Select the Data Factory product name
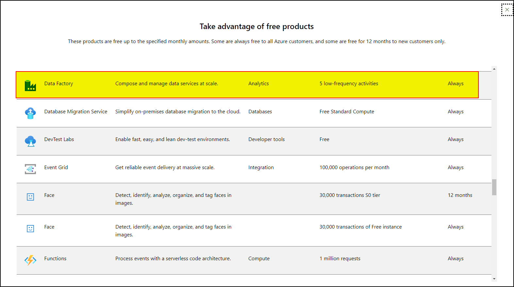This screenshot has height=287, width=514. [58, 84]
